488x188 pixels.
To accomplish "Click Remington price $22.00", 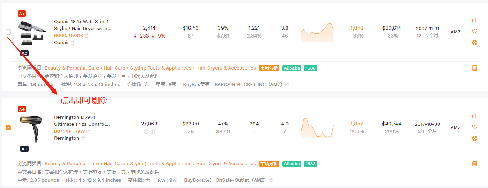I will tap(191, 124).
